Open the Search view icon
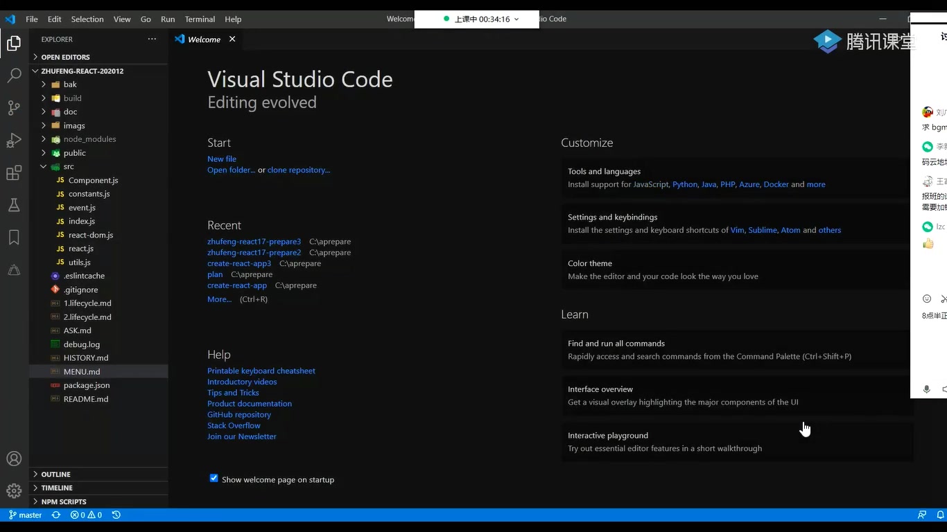Viewport: 947px width, 532px height. [14, 75]
